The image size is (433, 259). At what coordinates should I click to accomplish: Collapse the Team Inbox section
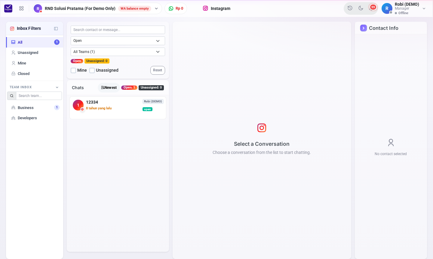pos(57,87)
